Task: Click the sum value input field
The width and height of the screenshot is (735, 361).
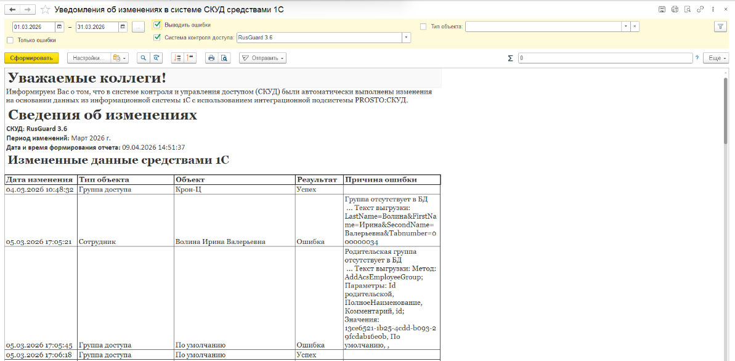Action: tap(604, 58)
